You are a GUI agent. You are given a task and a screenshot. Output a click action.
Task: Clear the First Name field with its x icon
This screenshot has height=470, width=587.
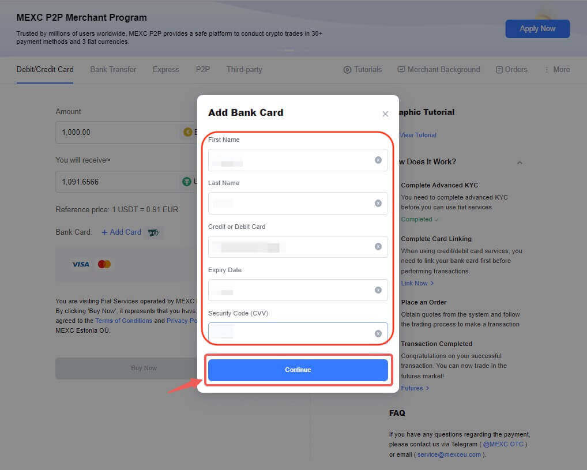coord(378,160)
